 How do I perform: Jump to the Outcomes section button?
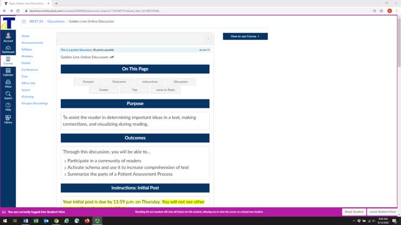click(119, 82)
